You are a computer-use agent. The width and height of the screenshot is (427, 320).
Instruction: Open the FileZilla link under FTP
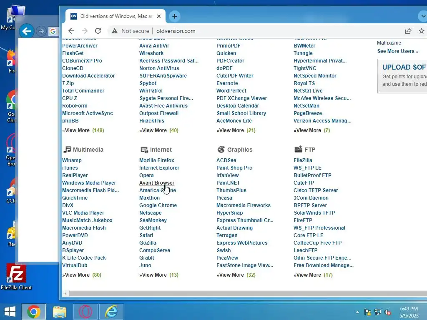pyautogui.click(x=303, y=160)
